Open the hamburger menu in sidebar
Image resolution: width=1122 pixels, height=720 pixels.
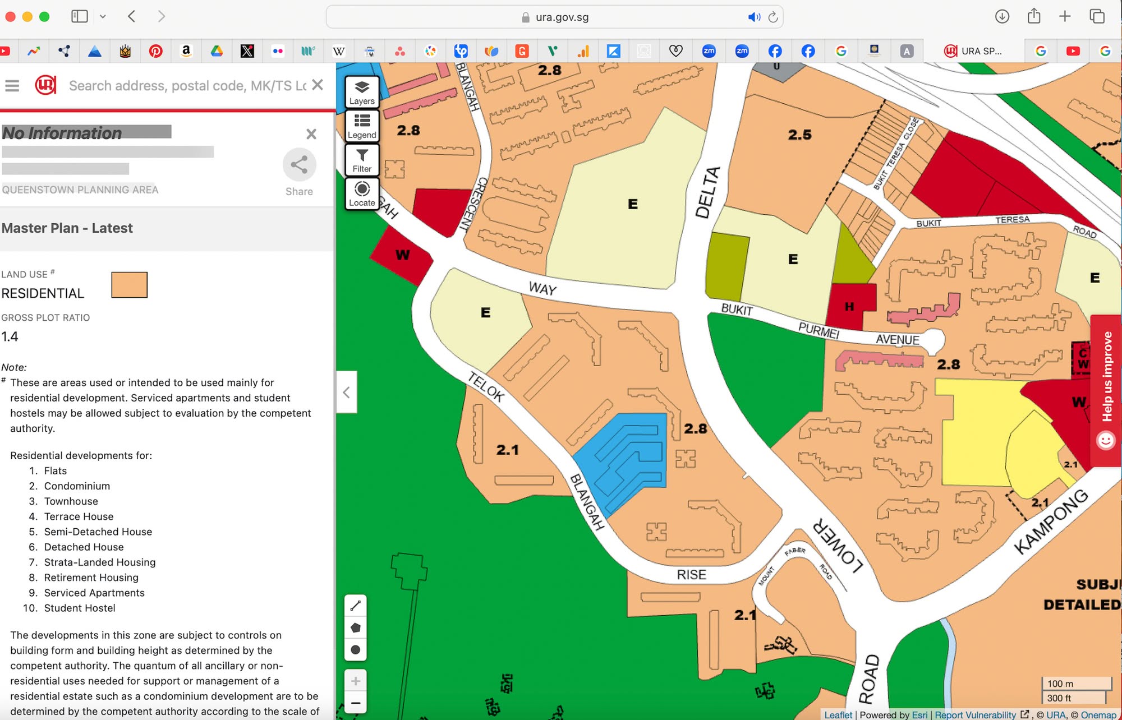click(x=12, y=86)
